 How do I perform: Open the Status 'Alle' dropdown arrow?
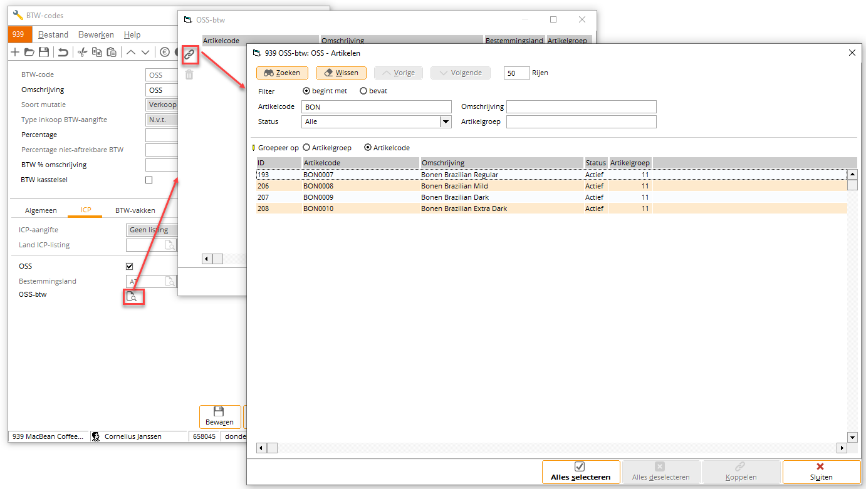[446, 122]
